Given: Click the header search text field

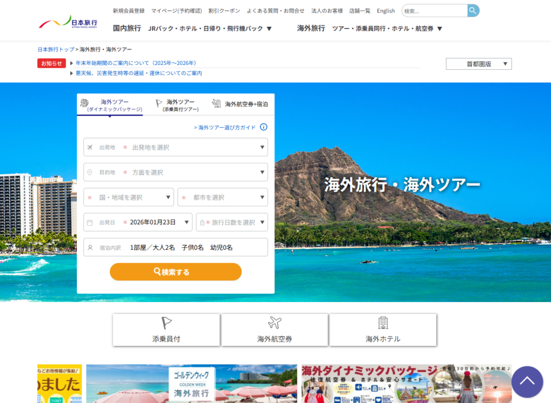Looking at the screenshot, I should pos(434,11).
